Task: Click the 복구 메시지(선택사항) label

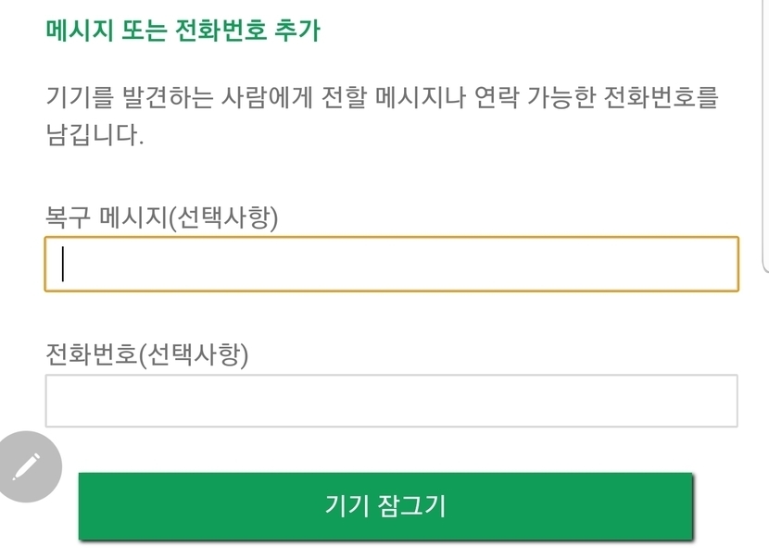Action: point(162,217)
